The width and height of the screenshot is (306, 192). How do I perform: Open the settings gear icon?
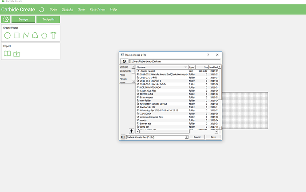(x=6, y=20)
